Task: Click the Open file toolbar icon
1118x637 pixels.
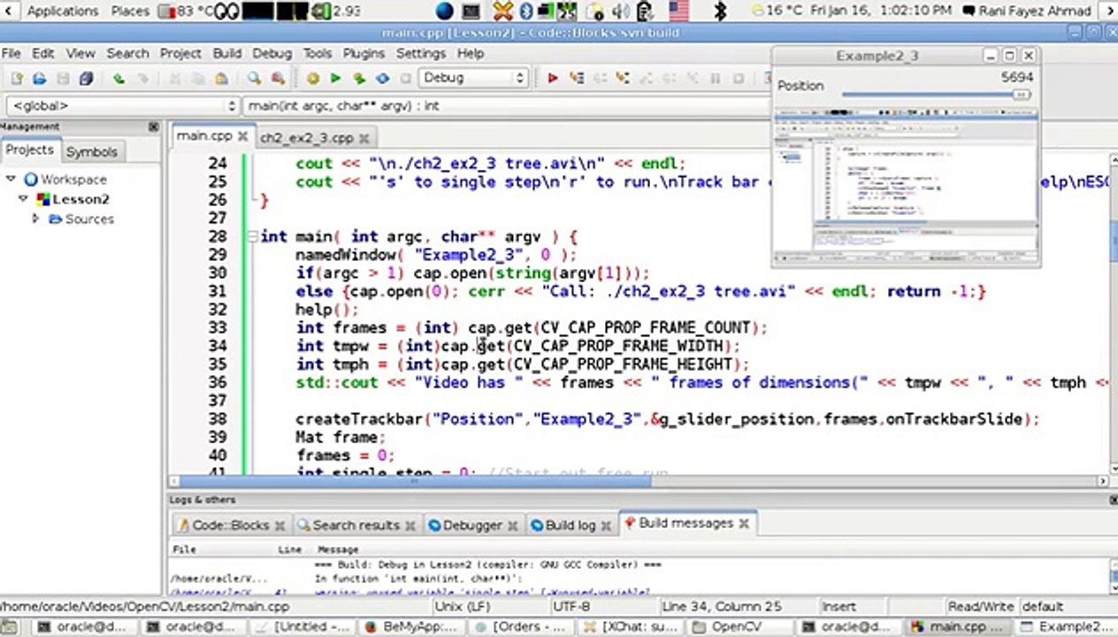Action: tap(39, 78)
